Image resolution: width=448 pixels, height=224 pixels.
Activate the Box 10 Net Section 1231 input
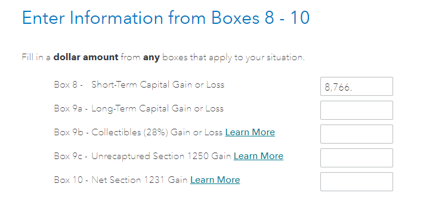tap(357, 182)
